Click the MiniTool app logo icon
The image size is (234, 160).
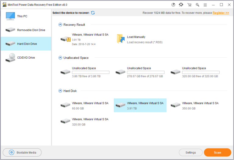point(5,5)
